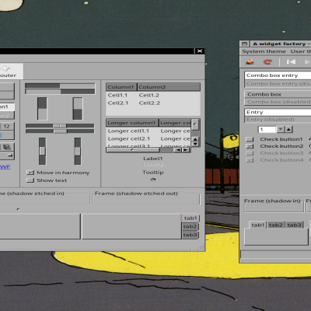Click the disabled Combo box entry field

[278, 84]
